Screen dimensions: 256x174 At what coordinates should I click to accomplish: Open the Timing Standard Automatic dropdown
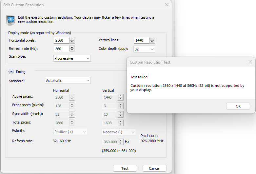pyautogui.click(x=68, y=81)
